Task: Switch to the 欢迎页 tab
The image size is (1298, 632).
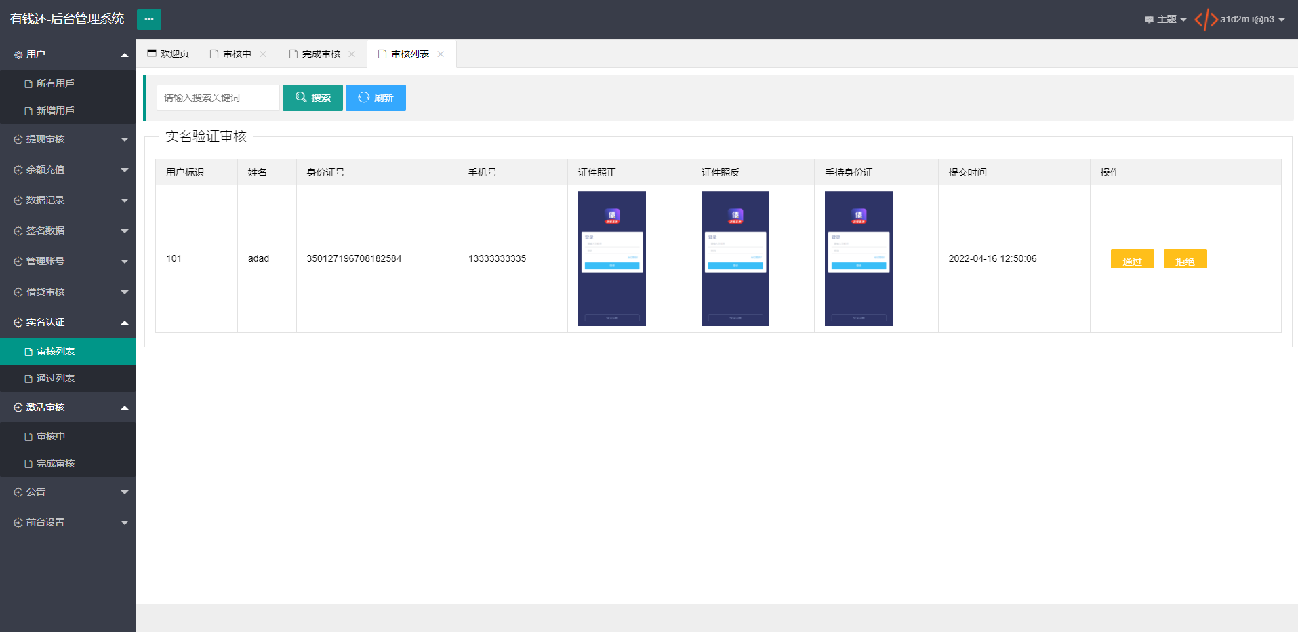Action: tap(168, 54)
